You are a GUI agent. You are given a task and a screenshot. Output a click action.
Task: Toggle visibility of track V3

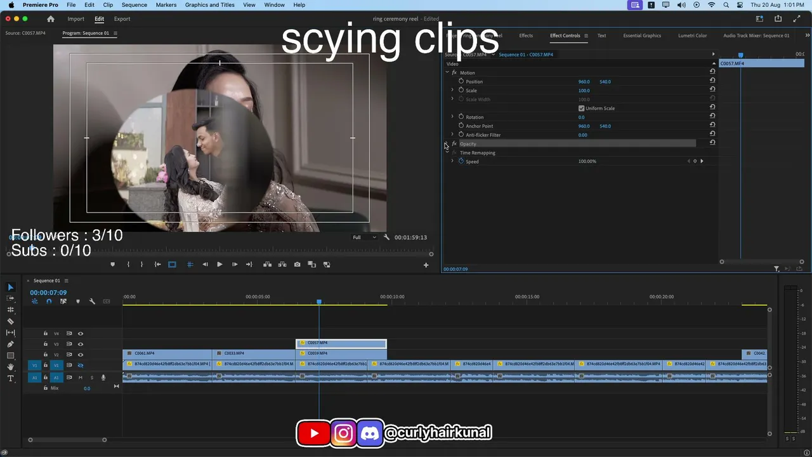[81, 344]
